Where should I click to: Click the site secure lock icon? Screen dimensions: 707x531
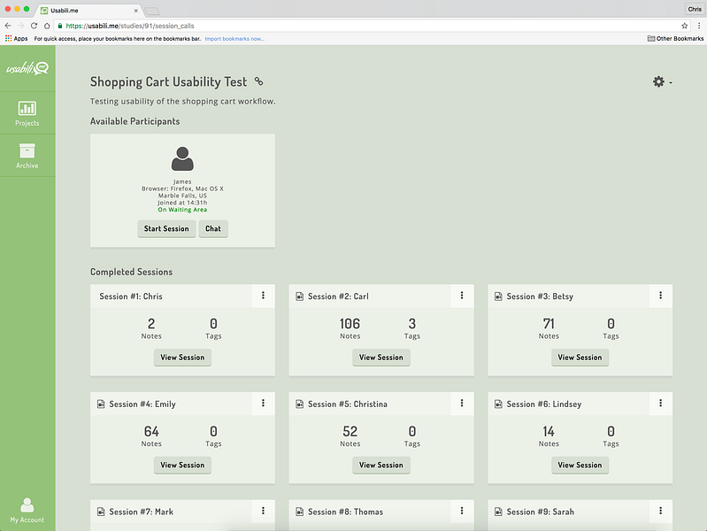[60, 26]
